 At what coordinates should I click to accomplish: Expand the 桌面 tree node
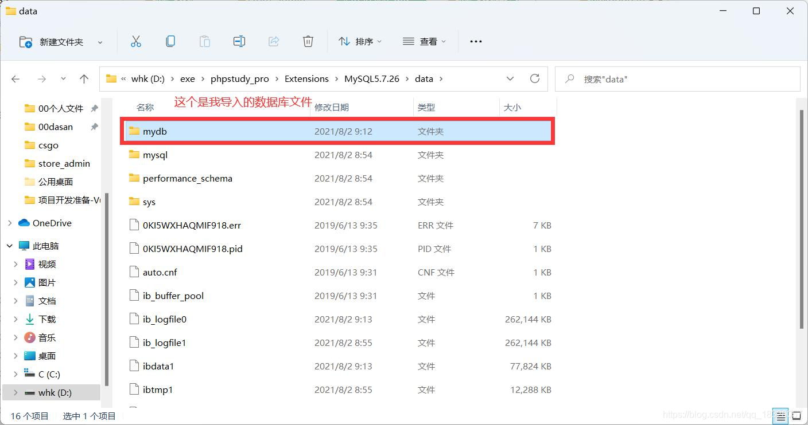pos(15,356)
